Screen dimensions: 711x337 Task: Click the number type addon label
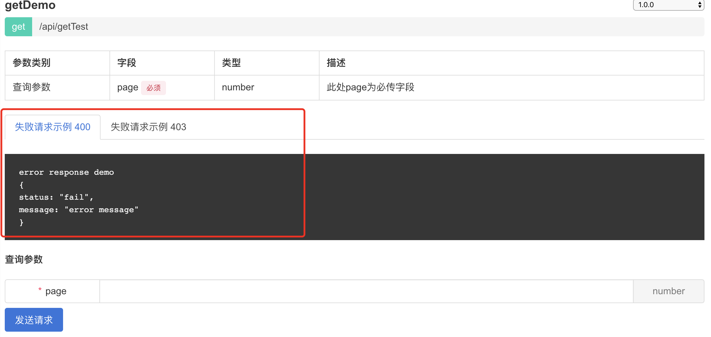668,291
